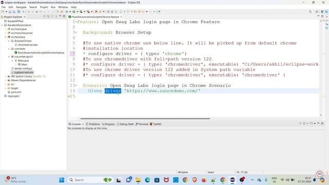Switch to the Progress tab

(108, 124)
